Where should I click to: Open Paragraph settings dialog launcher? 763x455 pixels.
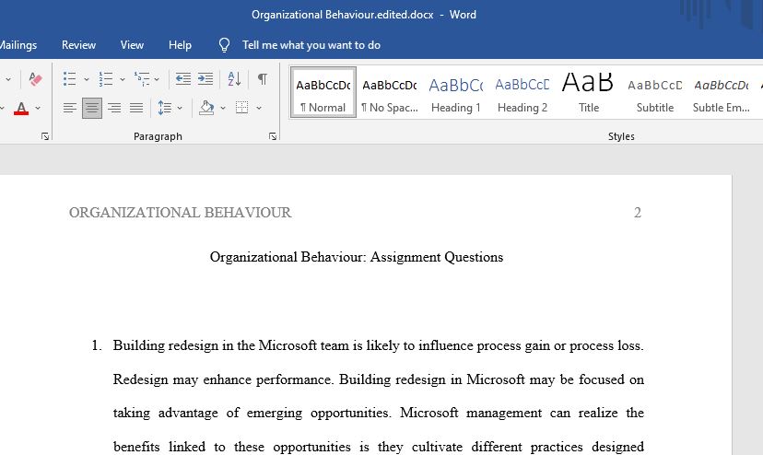[x=273, y=136]
